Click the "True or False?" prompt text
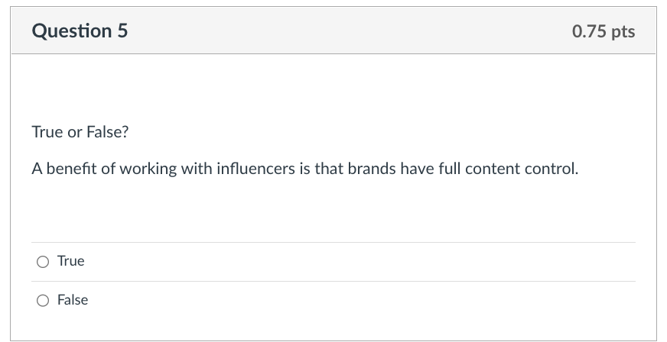Screen dimensions: 667x342 (80, 132)
